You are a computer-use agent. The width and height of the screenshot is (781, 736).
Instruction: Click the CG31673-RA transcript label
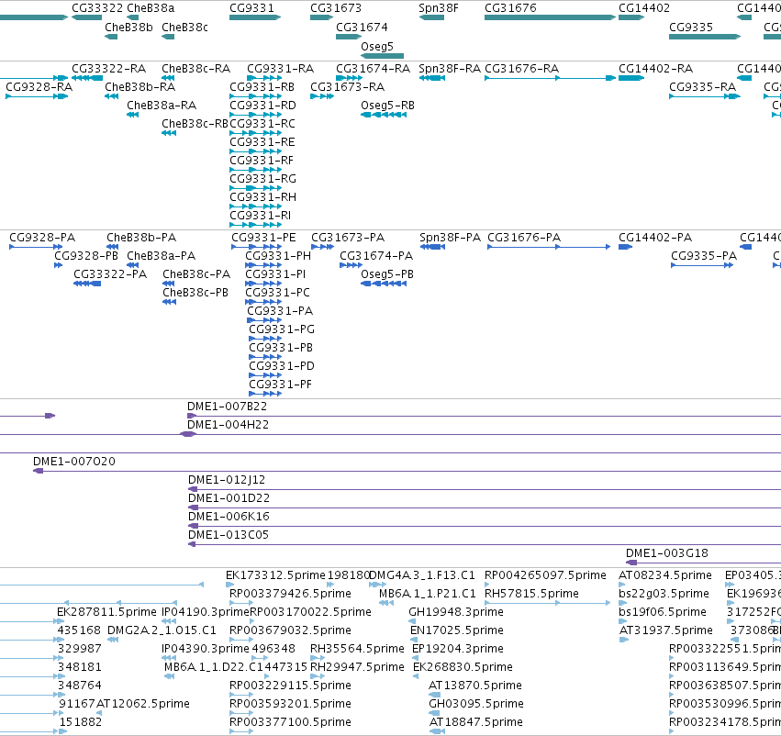(347, 86)
